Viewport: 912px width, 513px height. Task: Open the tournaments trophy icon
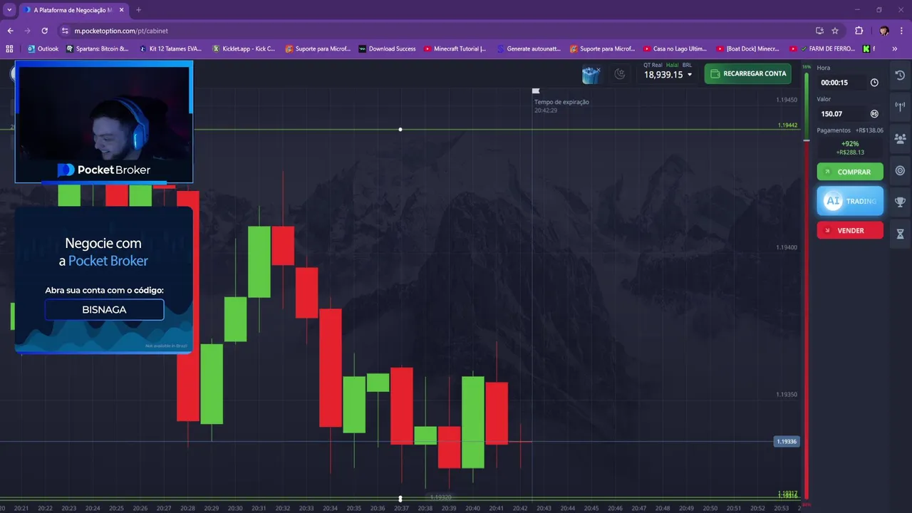(900, 202)
